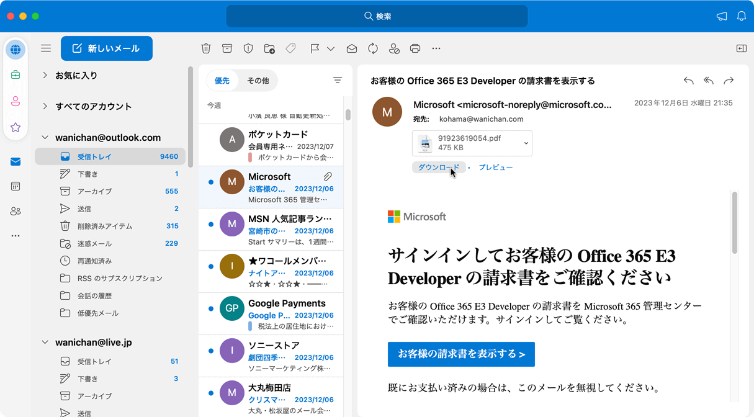Open 受信トレイ under wanichan@live.jp

coord(109,361)
